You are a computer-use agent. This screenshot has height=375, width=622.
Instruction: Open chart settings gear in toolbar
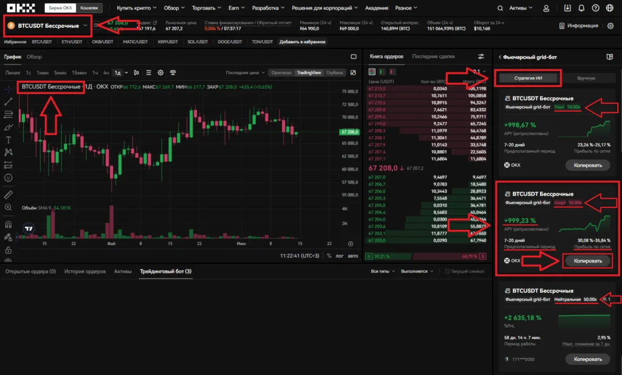(x=160, y=72)
